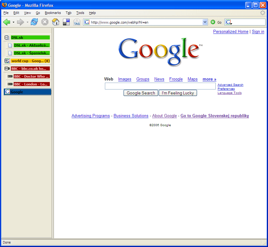Open the Language Tools link
This screenshot has width=268, height=247.
pyautogui.click(x=229, y=93)
